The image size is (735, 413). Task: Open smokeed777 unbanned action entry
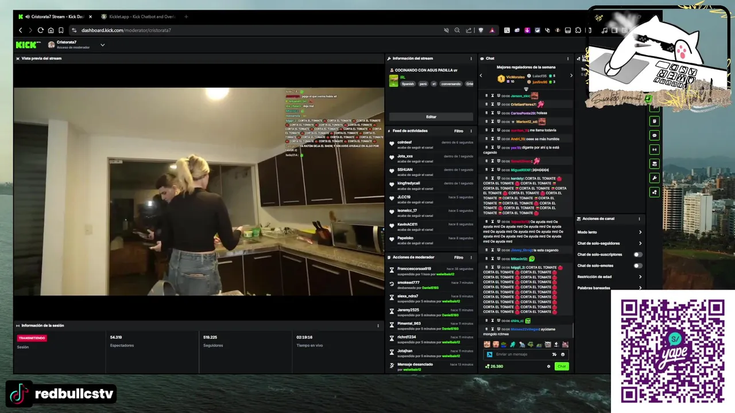pos(431,285)
